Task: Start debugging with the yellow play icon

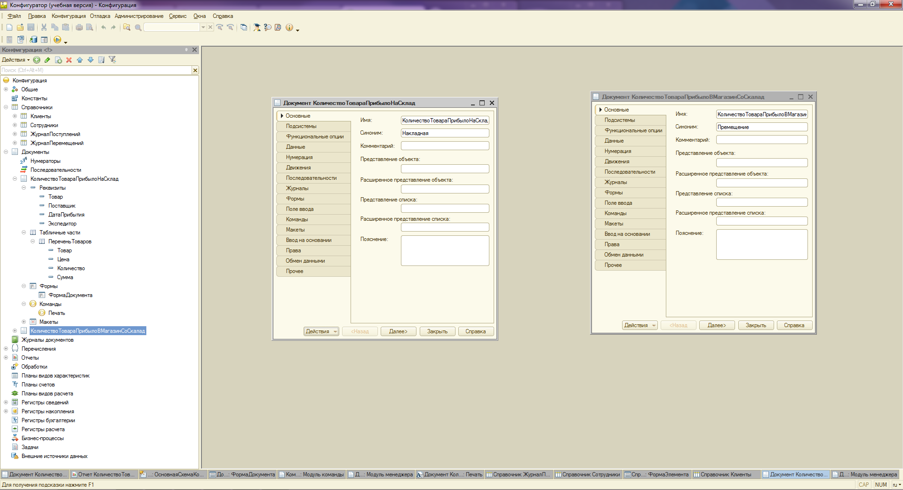Action: 57,40
